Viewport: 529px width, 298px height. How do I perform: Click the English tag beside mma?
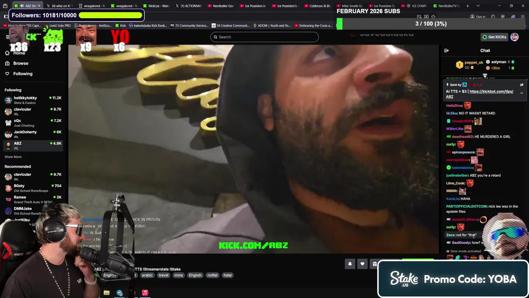tap(195, 275)
